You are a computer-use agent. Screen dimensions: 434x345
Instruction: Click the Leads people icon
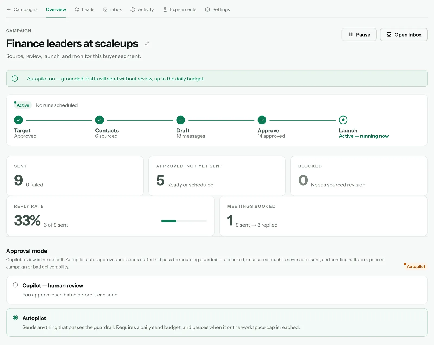coord(77,9)
